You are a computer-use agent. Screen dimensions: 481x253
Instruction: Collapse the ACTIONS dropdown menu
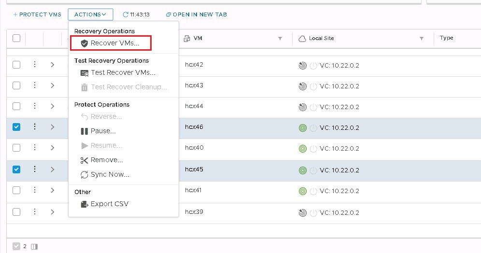point(90,14)
